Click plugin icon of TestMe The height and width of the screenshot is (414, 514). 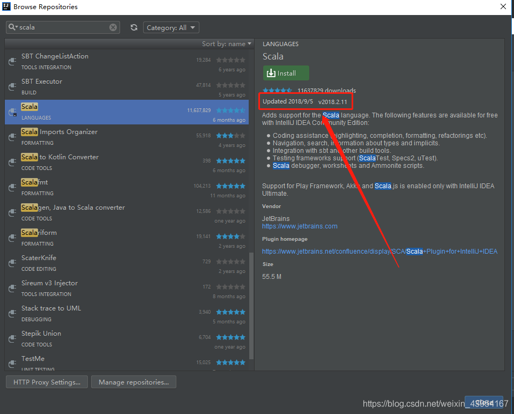pos(12,364)
